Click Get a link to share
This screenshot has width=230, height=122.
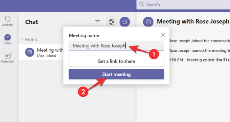point(116,61)
